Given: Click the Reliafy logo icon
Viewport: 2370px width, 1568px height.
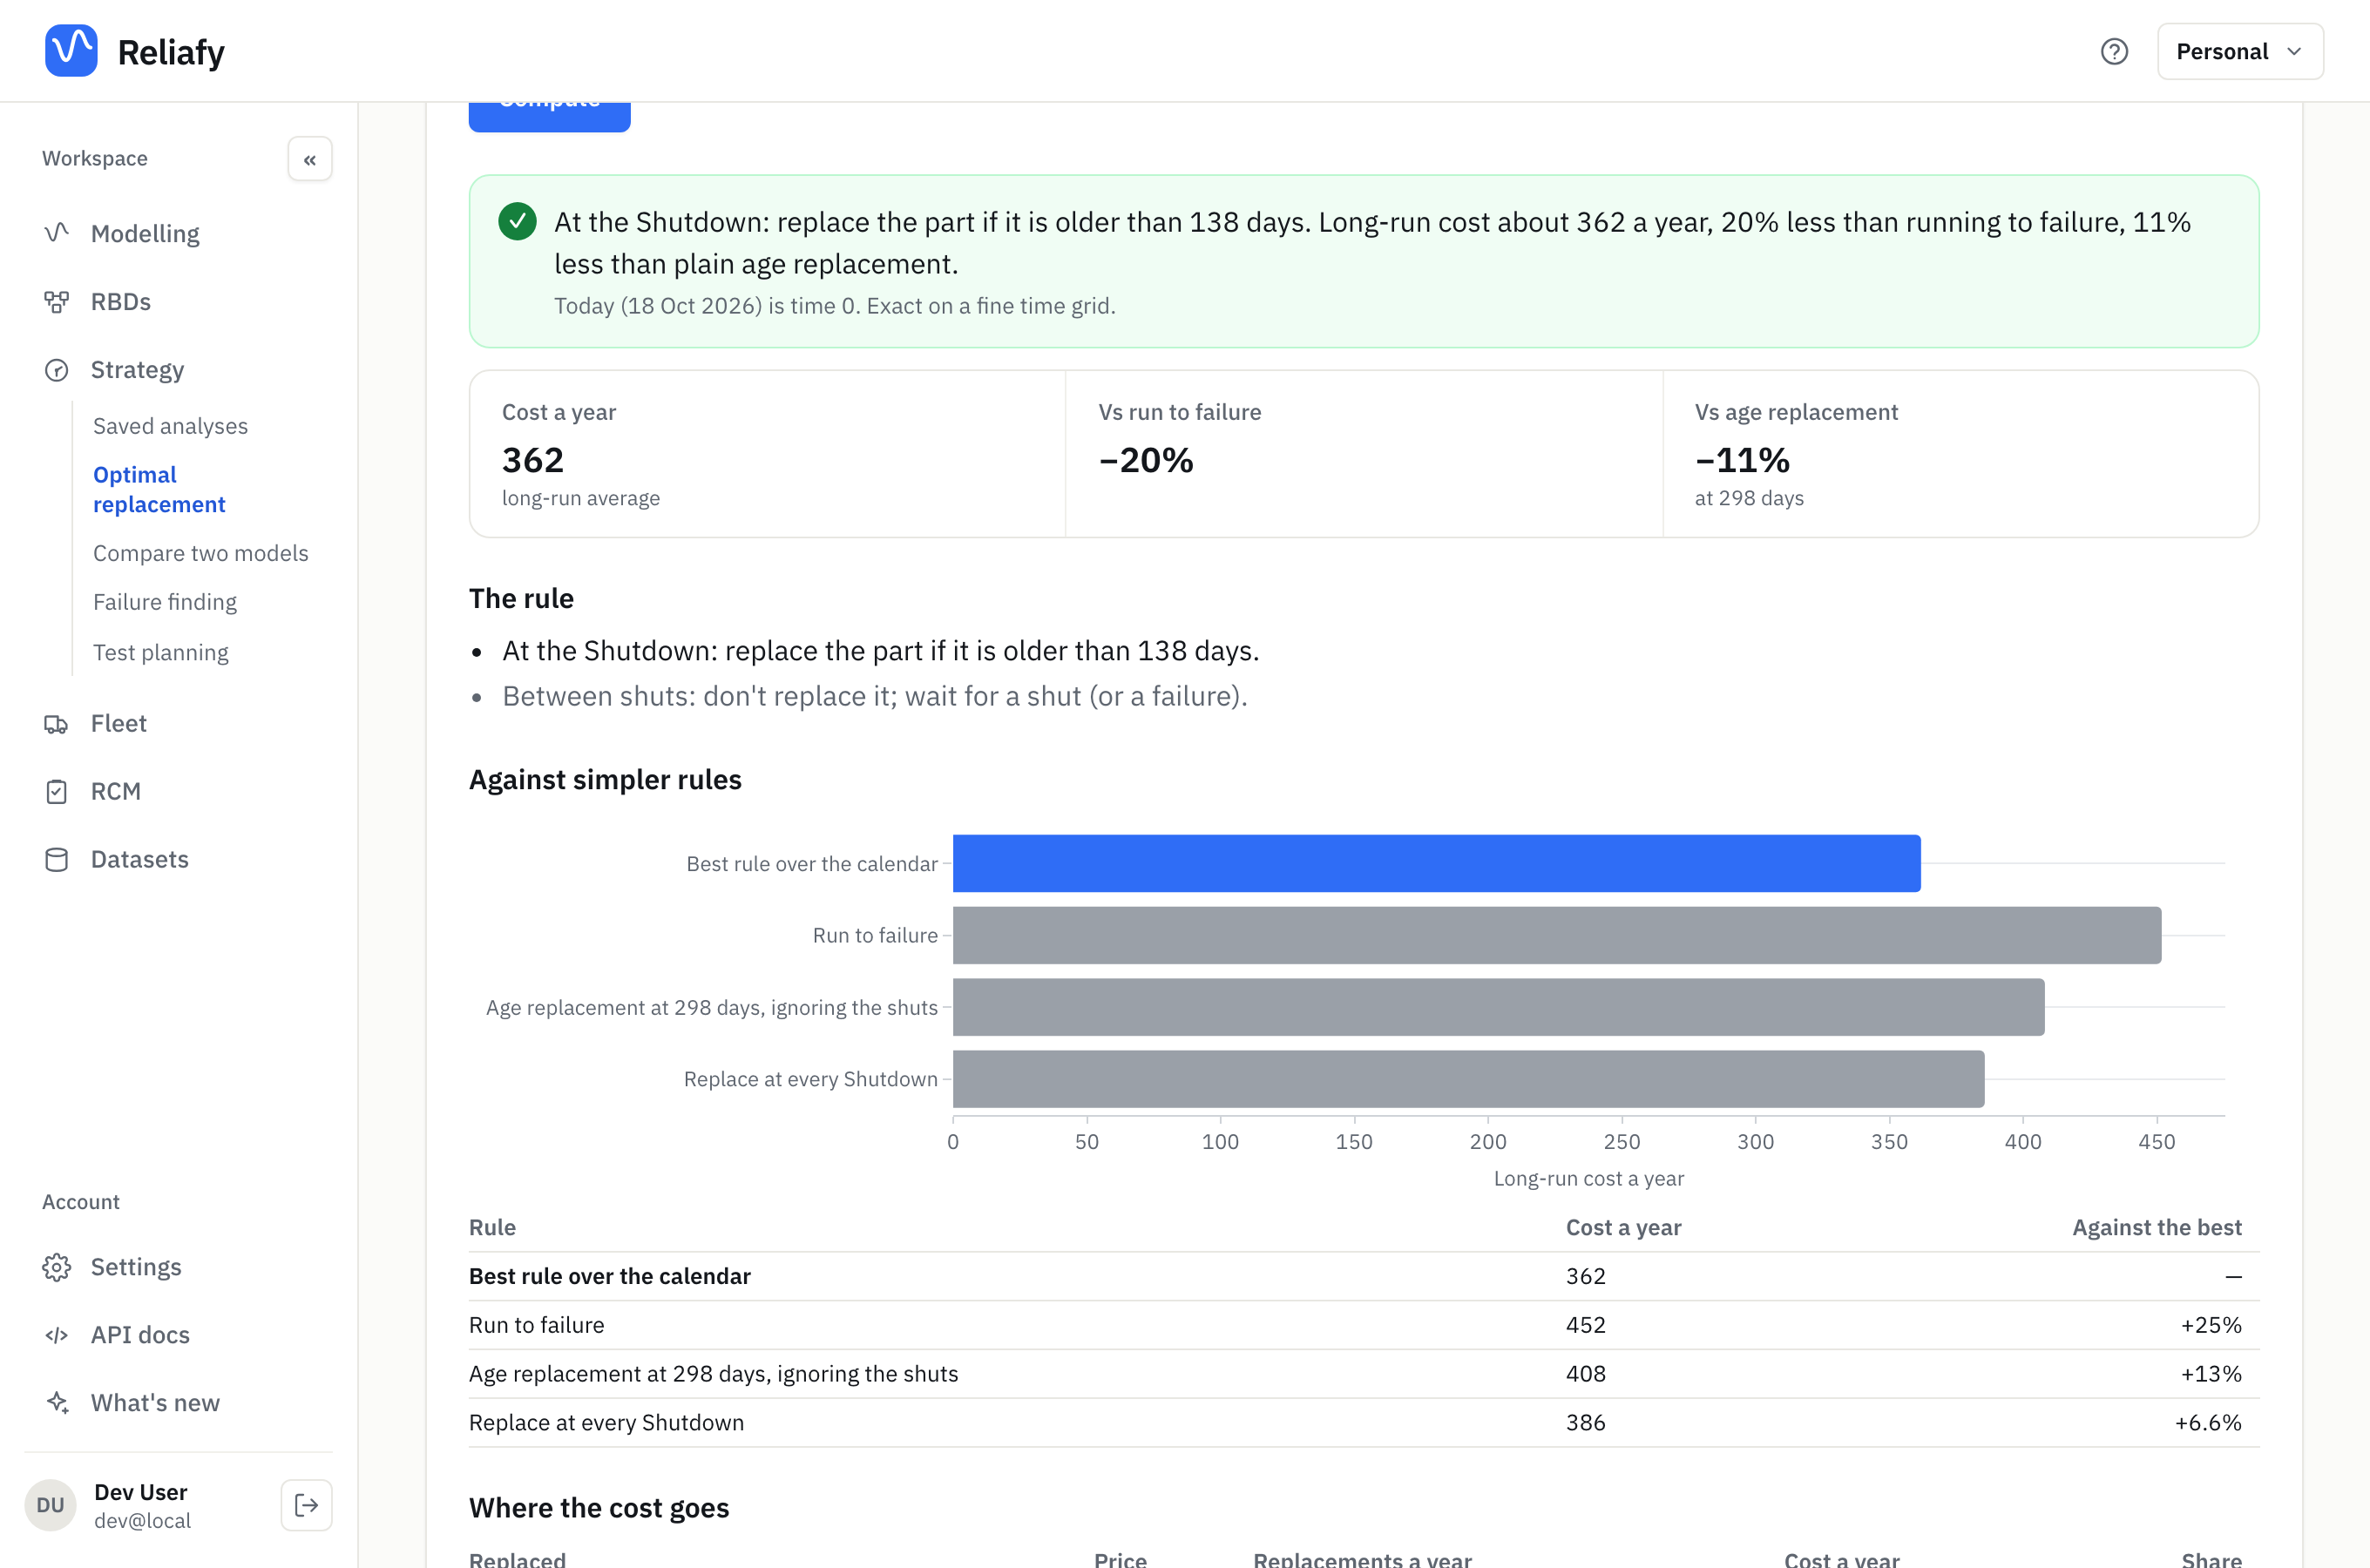Looking at the screenshot, I should pyautogui.click(x=71, y=51).
